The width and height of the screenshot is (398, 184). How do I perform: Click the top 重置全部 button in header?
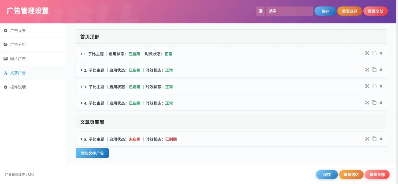[x=376, y=11]
